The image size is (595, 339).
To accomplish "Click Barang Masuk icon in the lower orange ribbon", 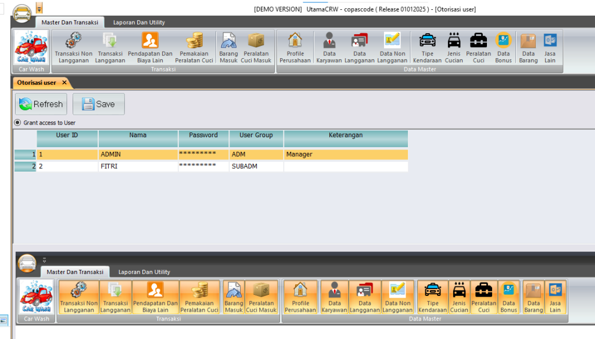I will click(234, 297).
